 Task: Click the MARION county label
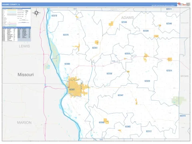[24, 122]
